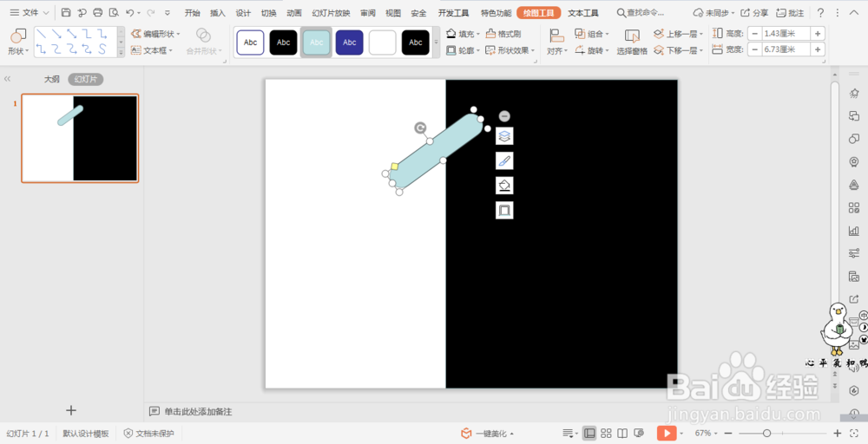
Task: Click the yellow adjustment handle on shape
Action: click(395, 166)
